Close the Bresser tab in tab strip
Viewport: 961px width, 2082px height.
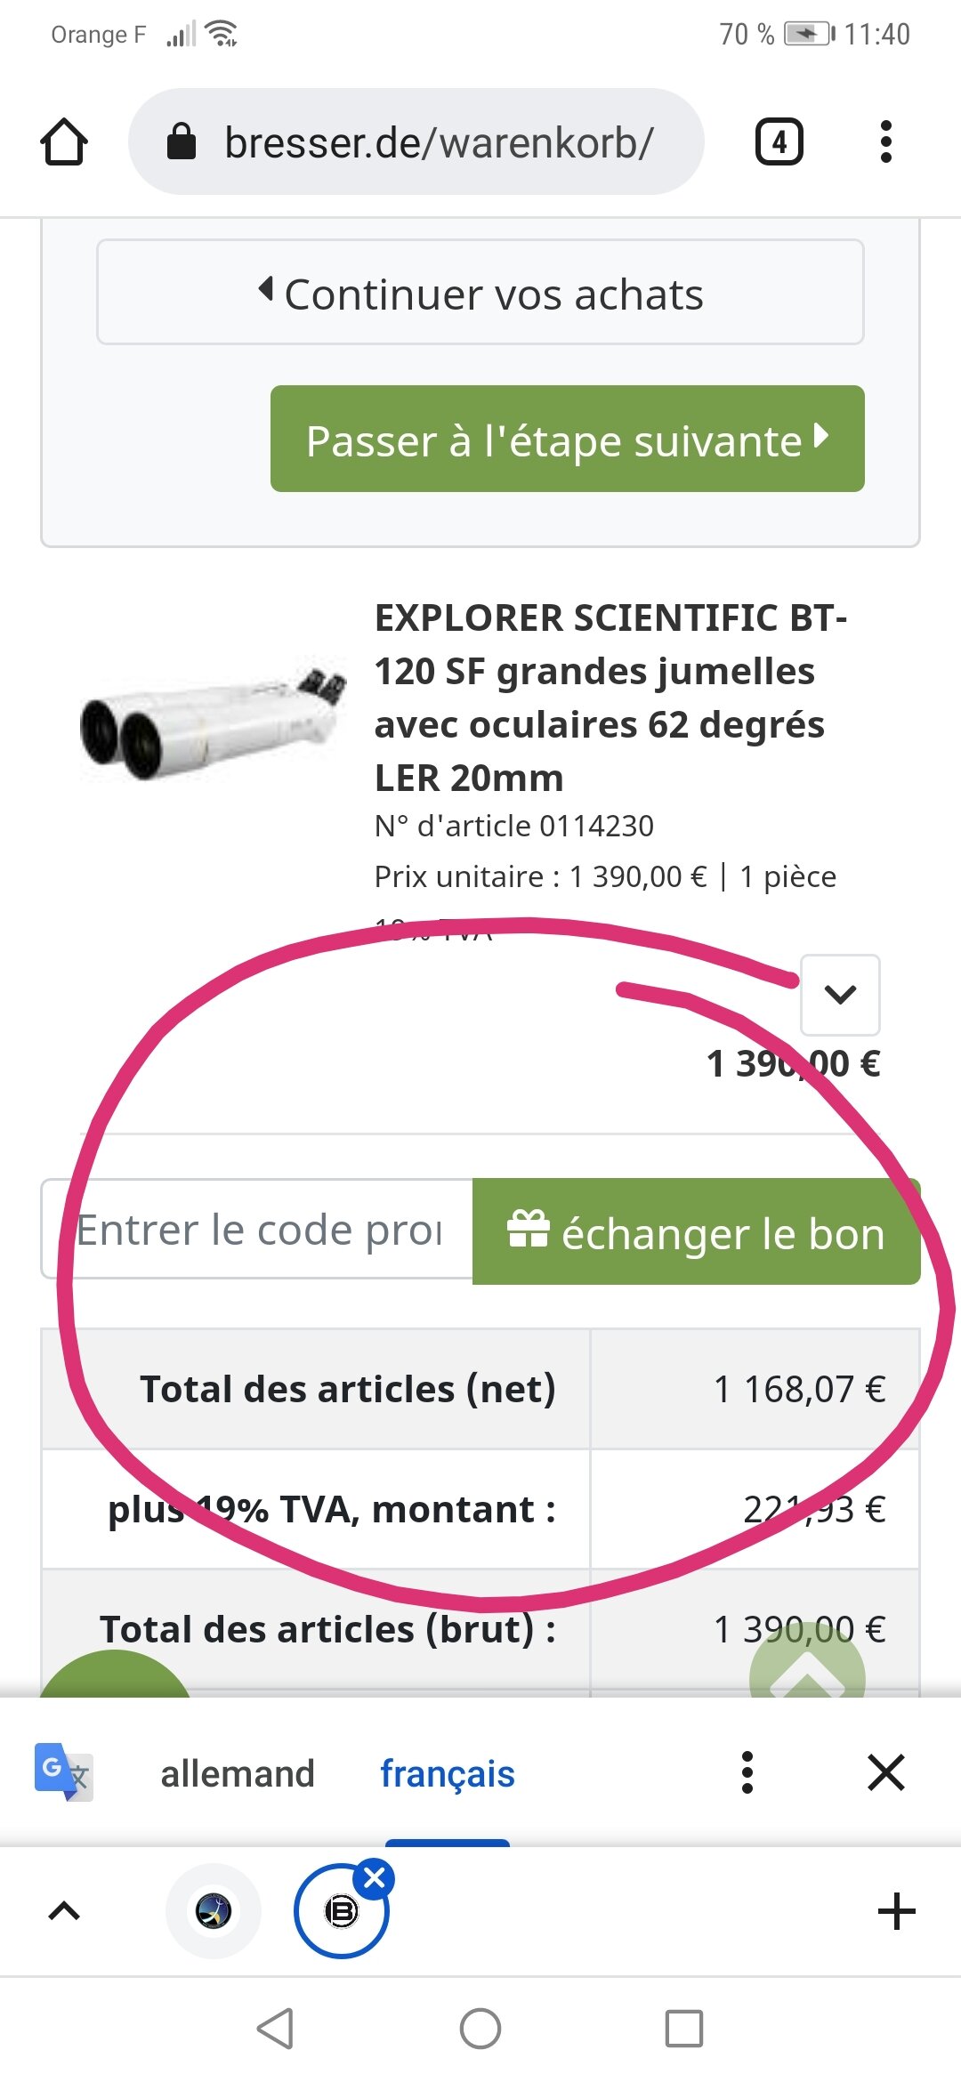point(375,1878)
